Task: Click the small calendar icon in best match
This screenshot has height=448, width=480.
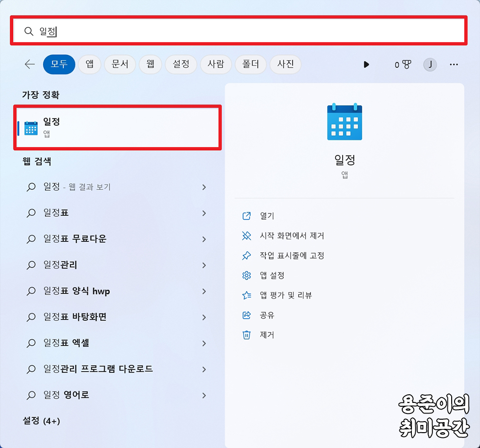Action: click(x=31, y=128)
